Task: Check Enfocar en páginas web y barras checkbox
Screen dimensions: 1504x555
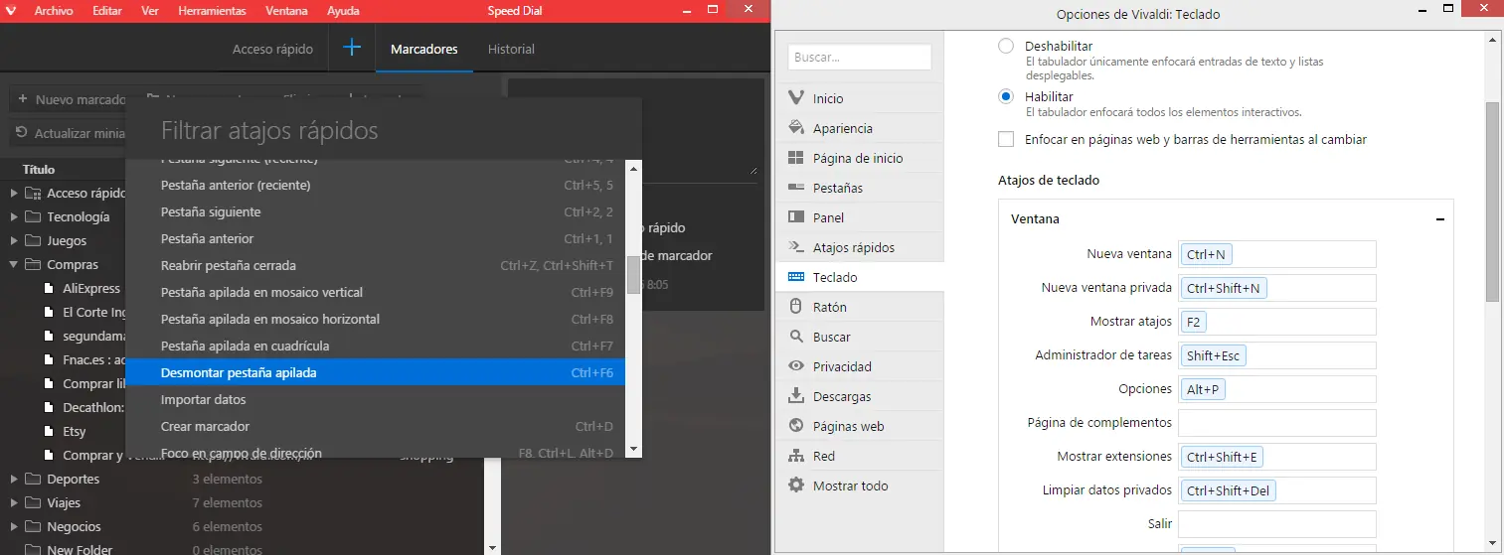Action: point(1006,140)
